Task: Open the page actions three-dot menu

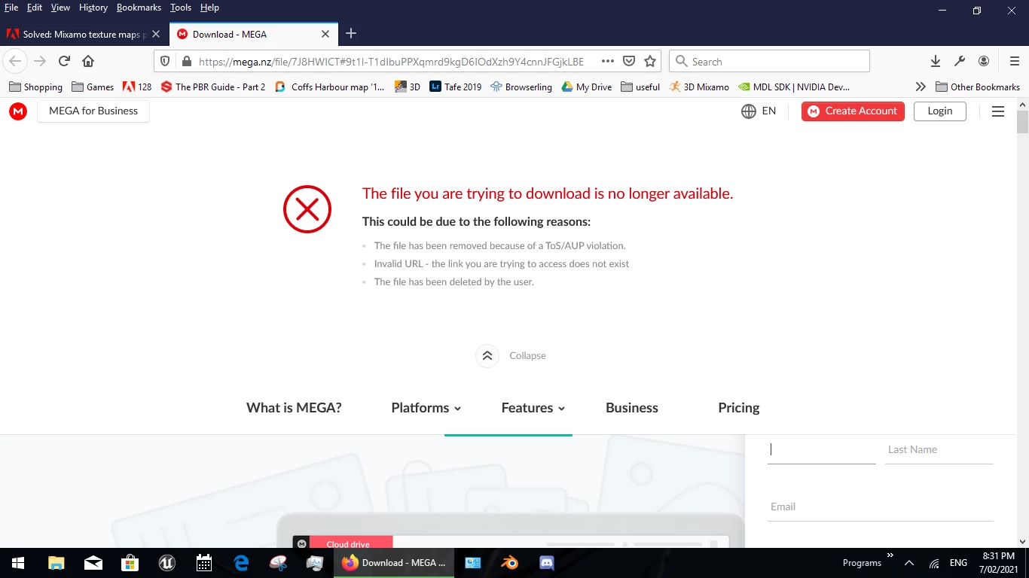Action: pyautogui.click(x=608, y=61)
